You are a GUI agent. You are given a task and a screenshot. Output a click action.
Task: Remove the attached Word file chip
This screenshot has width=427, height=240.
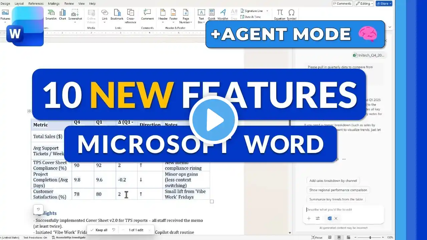coord(336,218)
